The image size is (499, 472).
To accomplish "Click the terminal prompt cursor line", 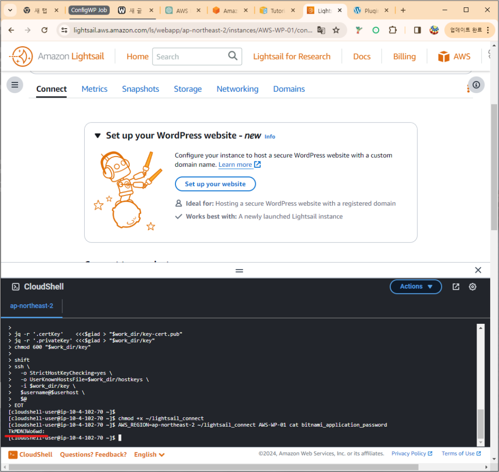I will [x=65, y=438].
